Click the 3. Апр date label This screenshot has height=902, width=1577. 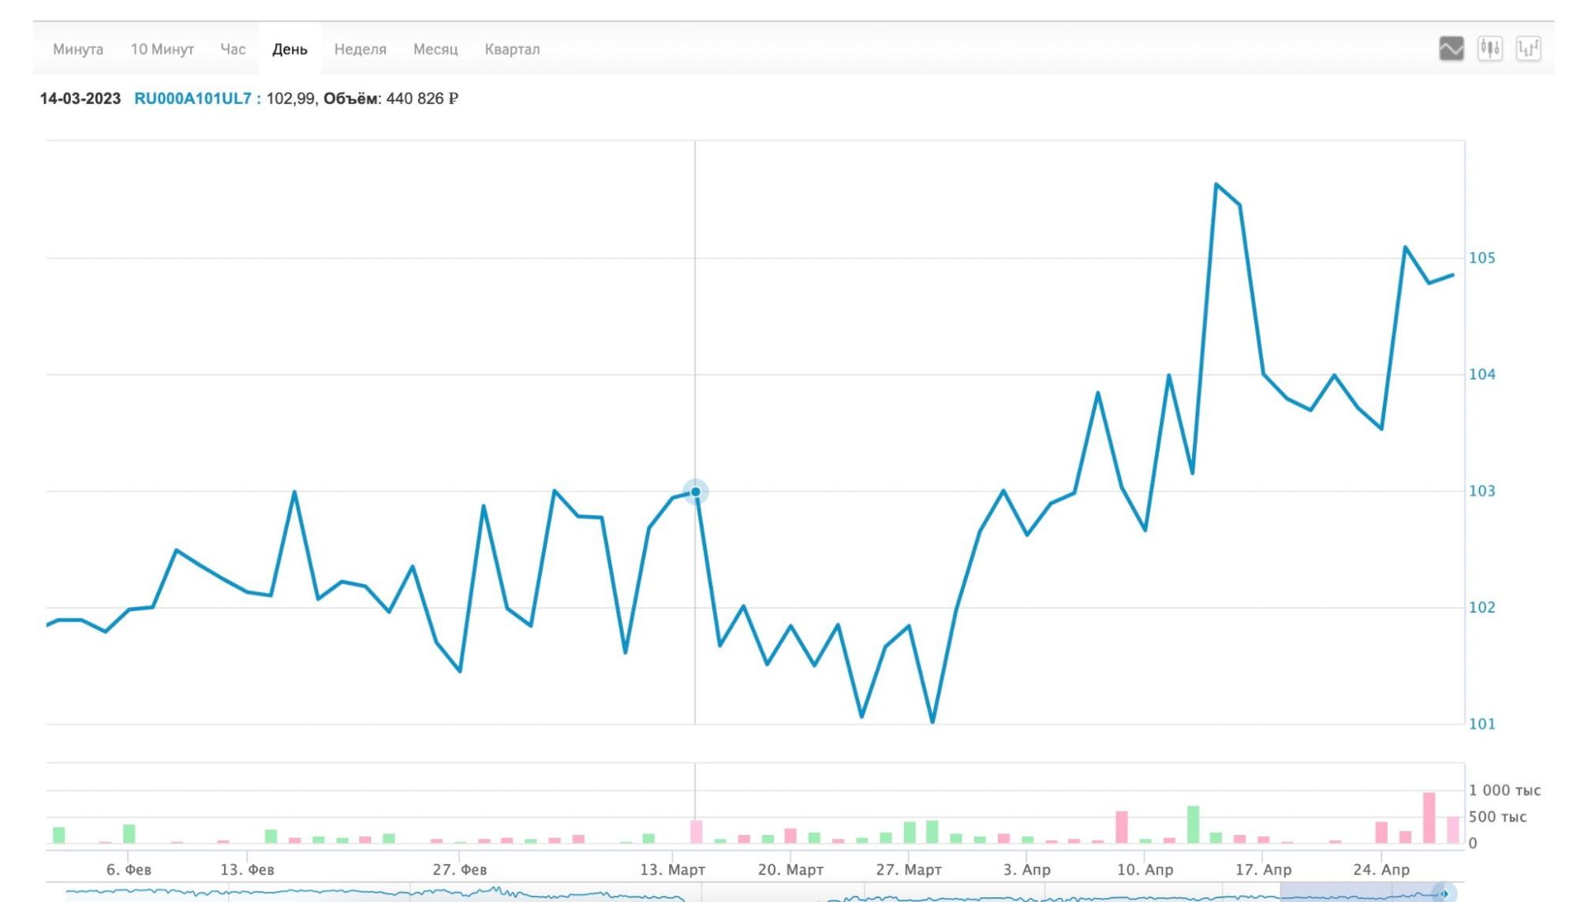pyautogui.click(x=1026, y=870)
